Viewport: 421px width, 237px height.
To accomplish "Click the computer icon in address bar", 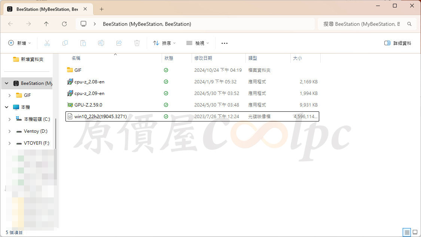I will click(83, 24).
